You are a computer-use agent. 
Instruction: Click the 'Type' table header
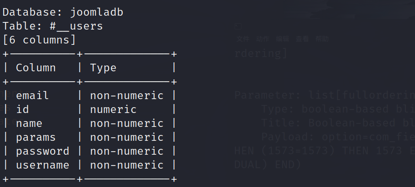pyautogui.click(x=103, y=68)
